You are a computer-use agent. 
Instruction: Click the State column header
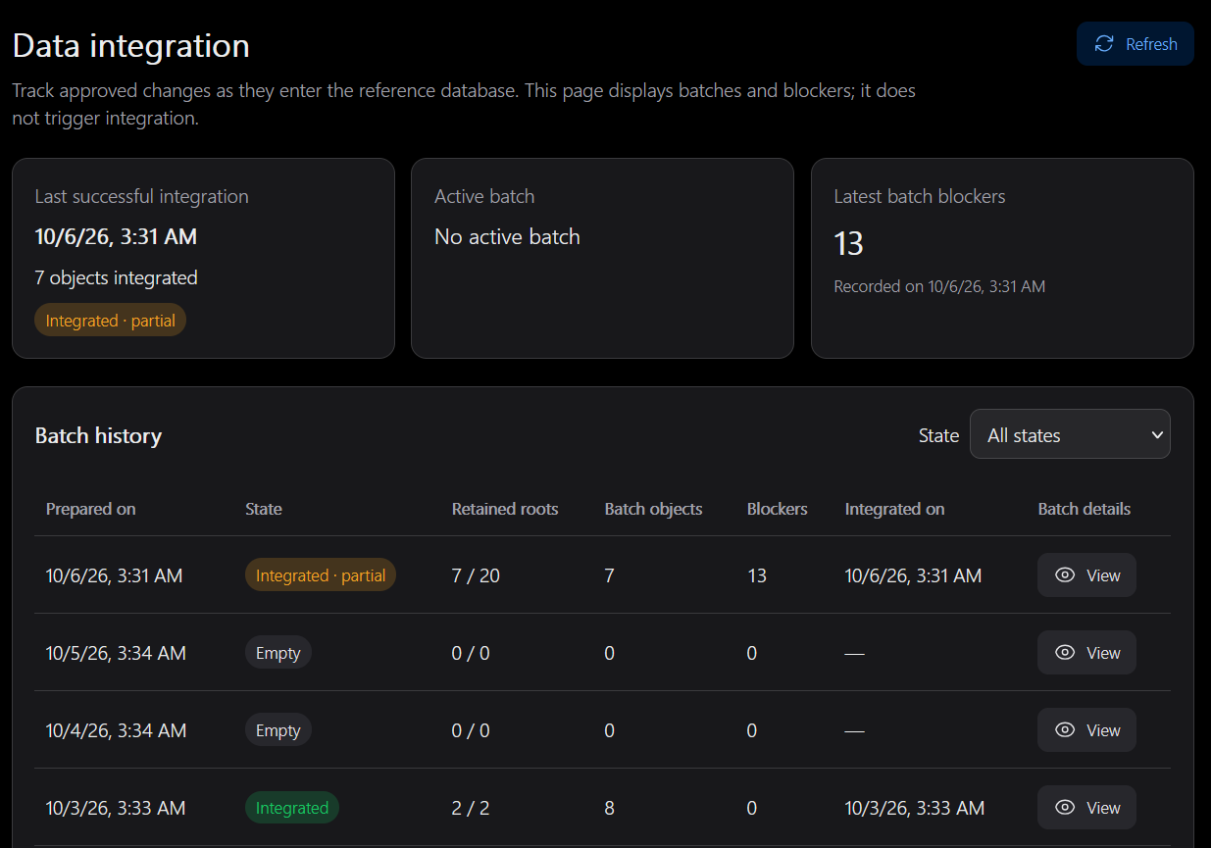(264, 509)
